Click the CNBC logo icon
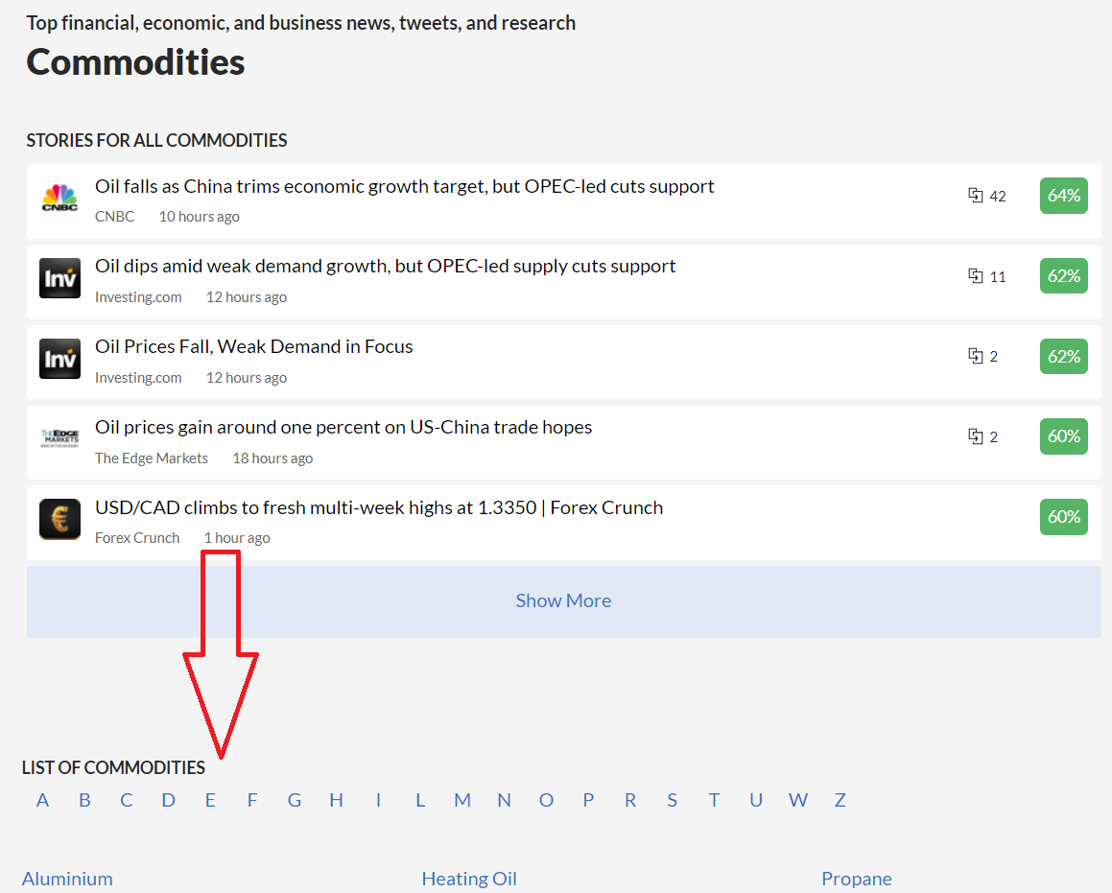This screenshot has width=1112, height=893. pos(59,198)
